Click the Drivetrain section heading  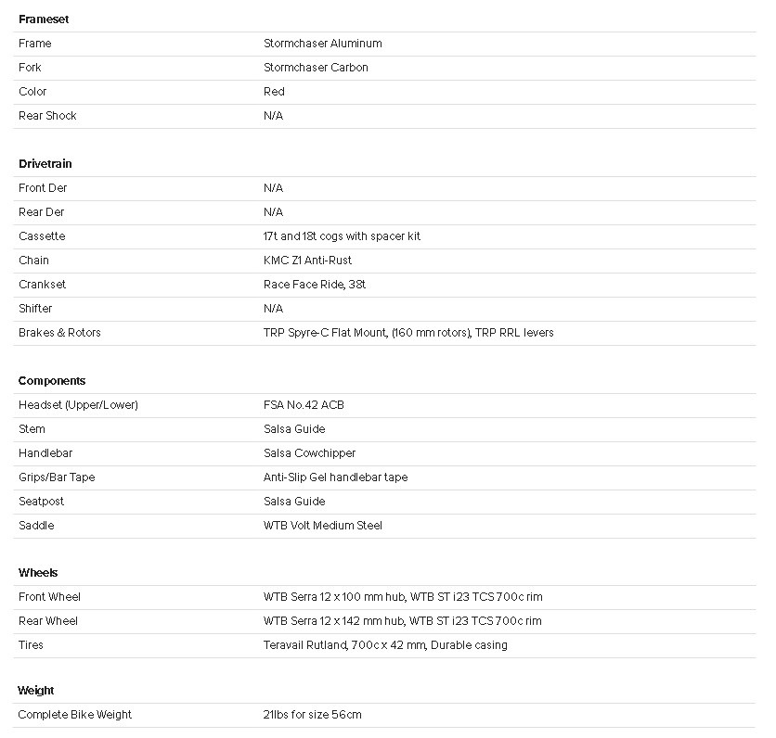click(x=45, y=164)
